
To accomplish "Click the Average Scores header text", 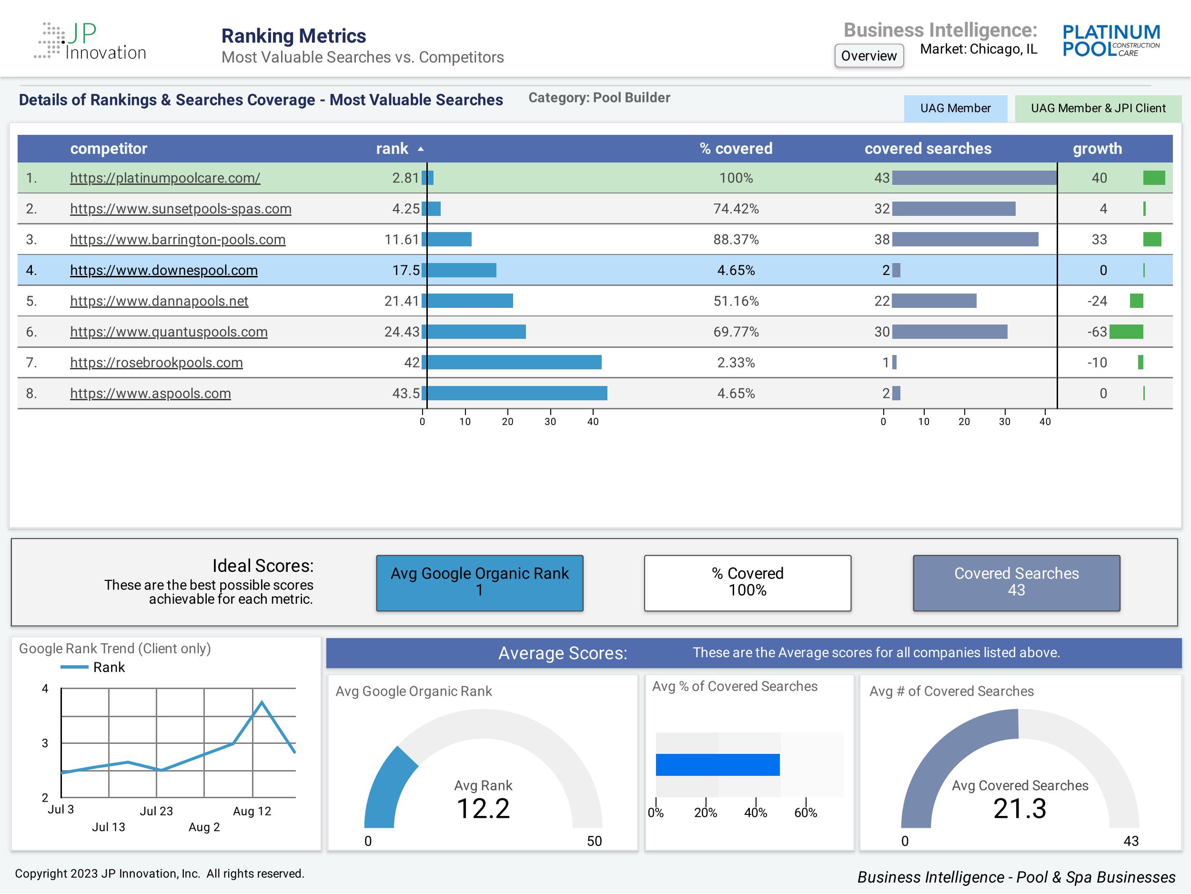I will 563,653.
